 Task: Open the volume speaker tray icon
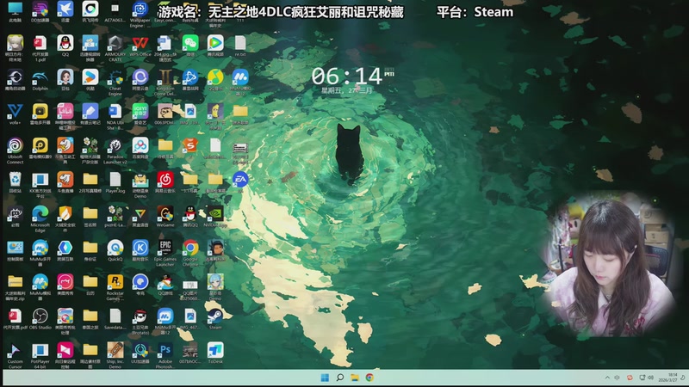[651, 378]
